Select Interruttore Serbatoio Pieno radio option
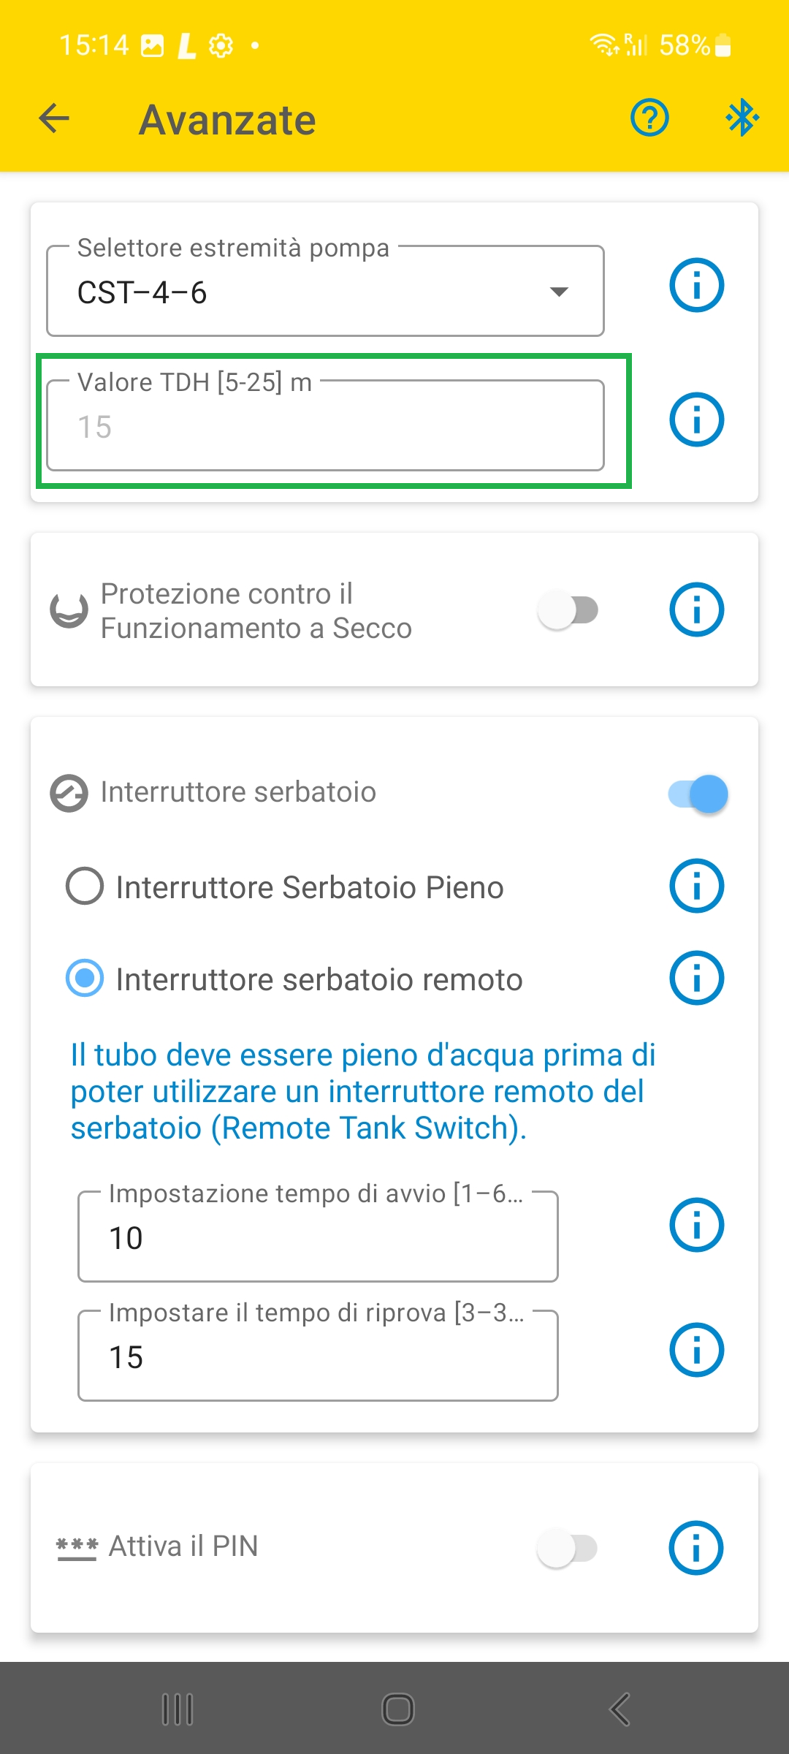789x1754 pixels. 85,887
